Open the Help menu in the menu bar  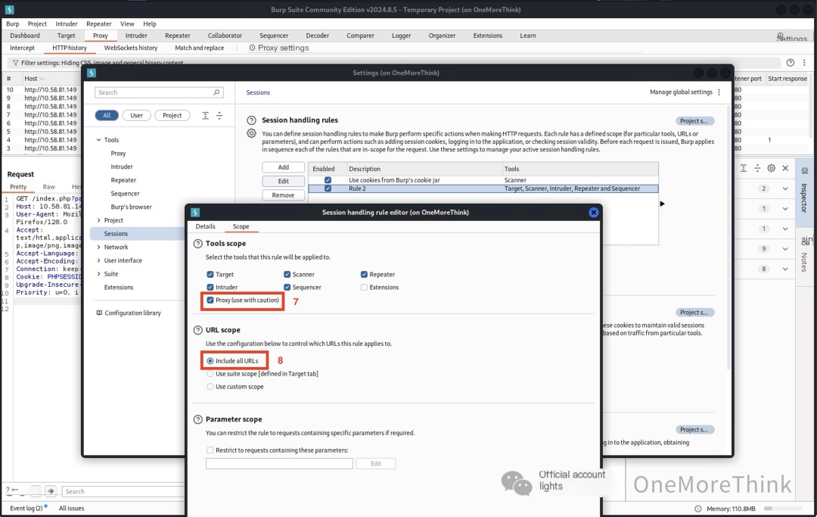click(150, 24)
